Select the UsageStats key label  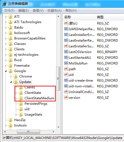(x=33, y=115)
